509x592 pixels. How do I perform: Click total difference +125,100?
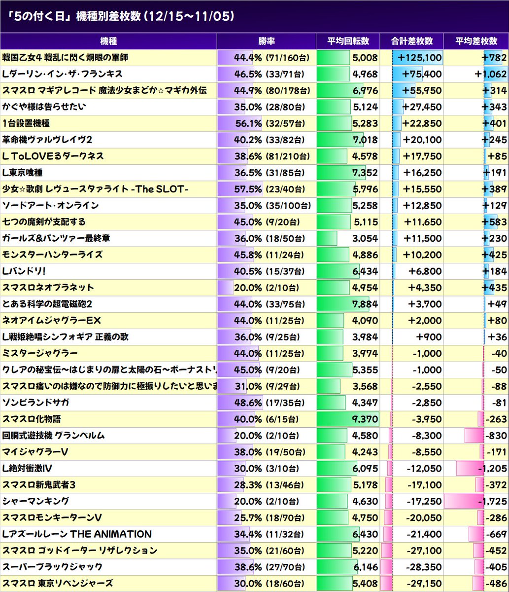tap(419, 58)
